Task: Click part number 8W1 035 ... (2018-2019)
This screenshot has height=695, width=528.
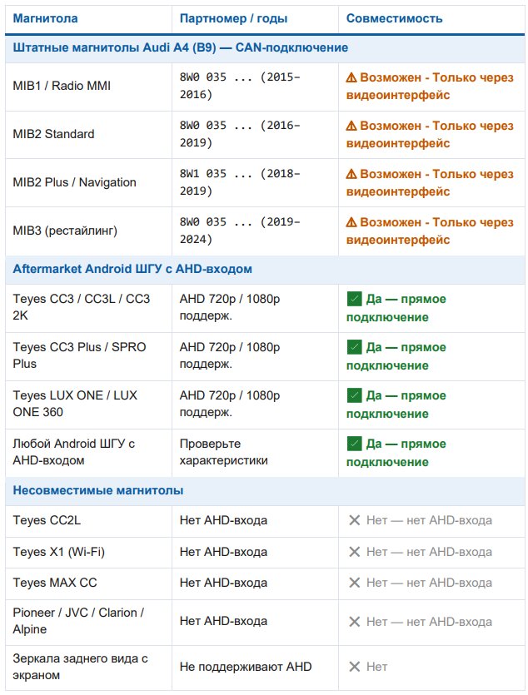Action: tap(240, 182)
